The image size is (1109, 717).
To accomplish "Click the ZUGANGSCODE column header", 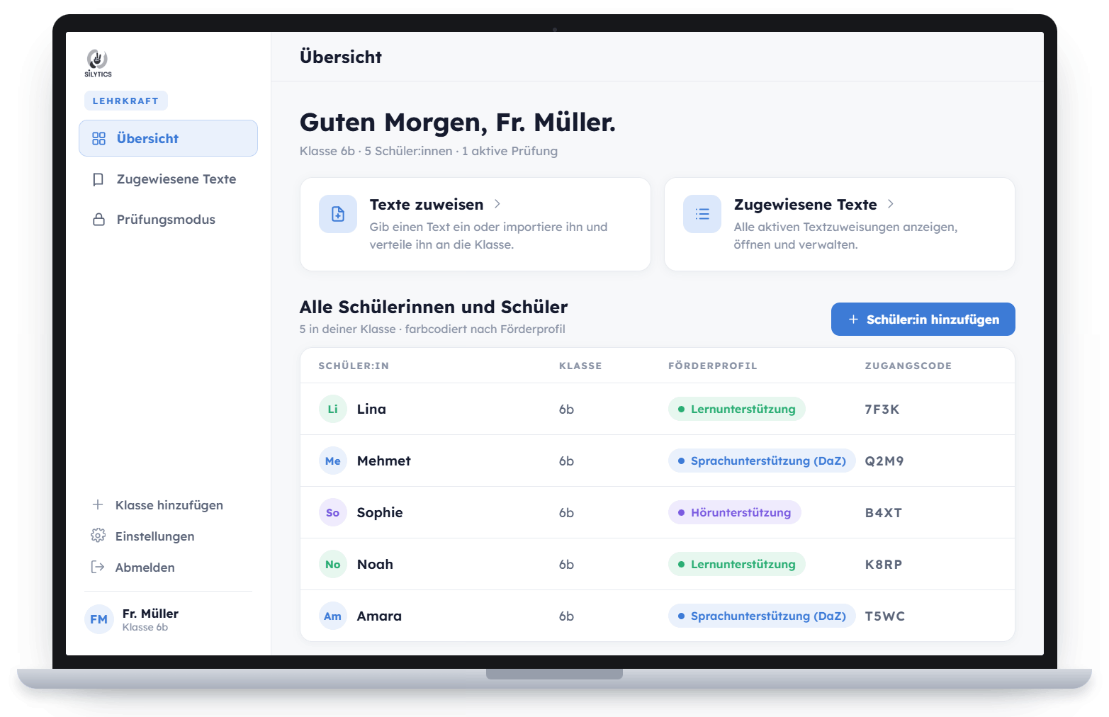I will (908, 366).
